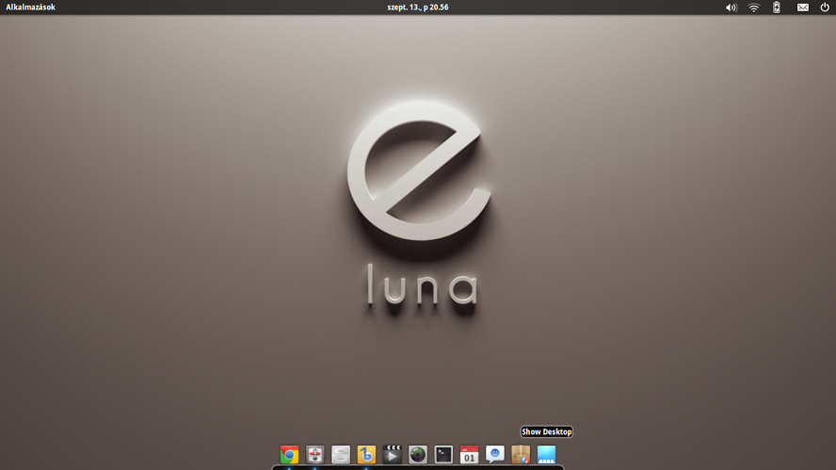This screenshot has width=836, height=470.
Task: Launch Google Chrome from the dock
Action: pos(289,455)
